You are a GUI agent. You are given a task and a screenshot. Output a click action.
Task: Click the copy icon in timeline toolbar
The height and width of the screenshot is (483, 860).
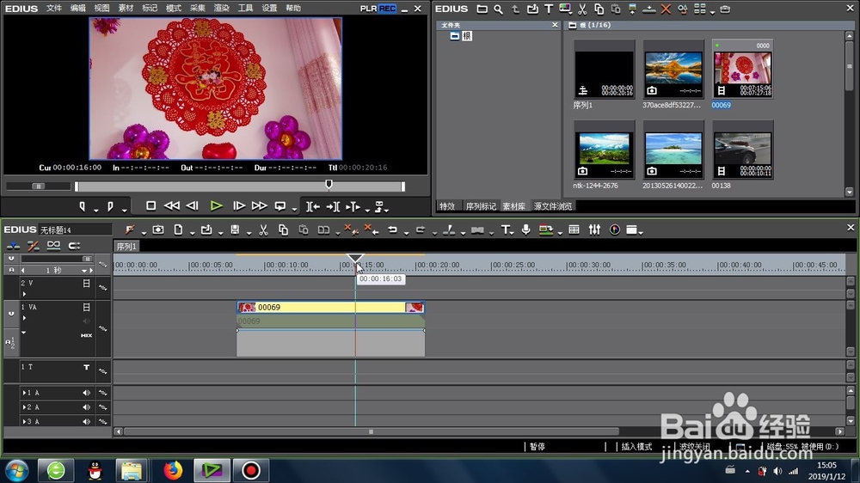[x=283, y=229]
